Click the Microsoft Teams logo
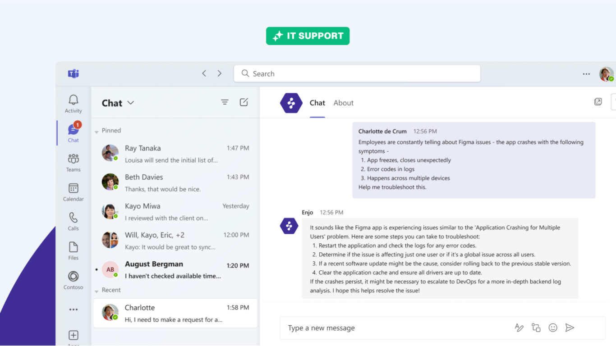 [73, 73]
